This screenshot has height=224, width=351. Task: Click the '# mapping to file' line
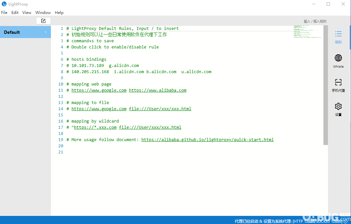[x=88, y=103]
